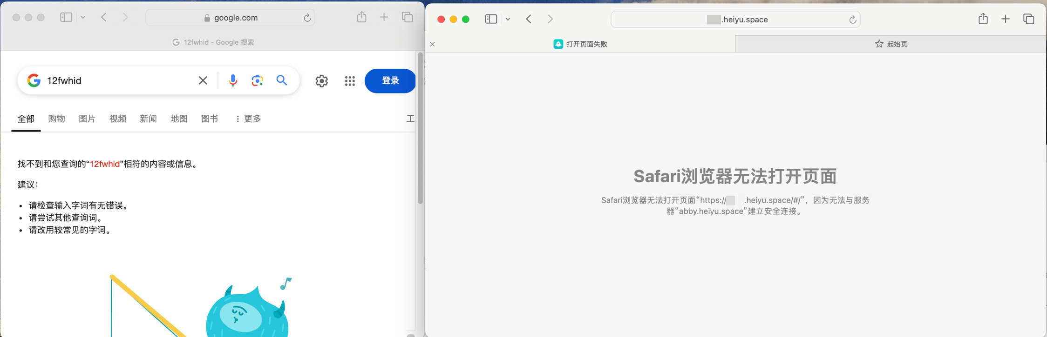Expand sidebar dropdown arrow in right window
This screenshot has width=1047, height=337.
coord(508,19)
